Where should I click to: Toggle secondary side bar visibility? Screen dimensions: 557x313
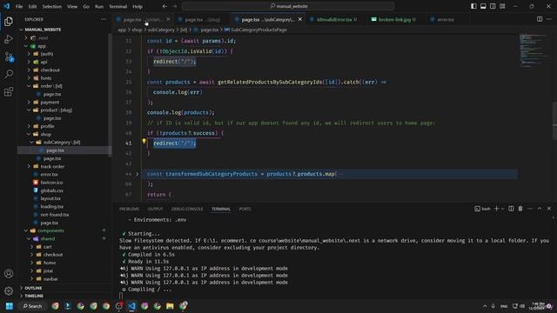point(493,6)
